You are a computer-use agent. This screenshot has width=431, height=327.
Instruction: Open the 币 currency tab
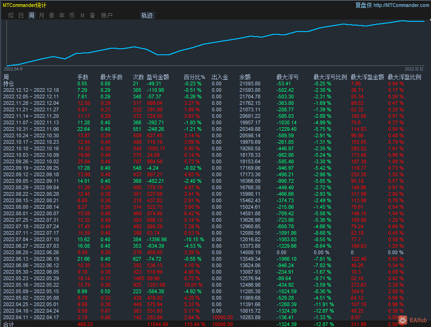(72, 15)
